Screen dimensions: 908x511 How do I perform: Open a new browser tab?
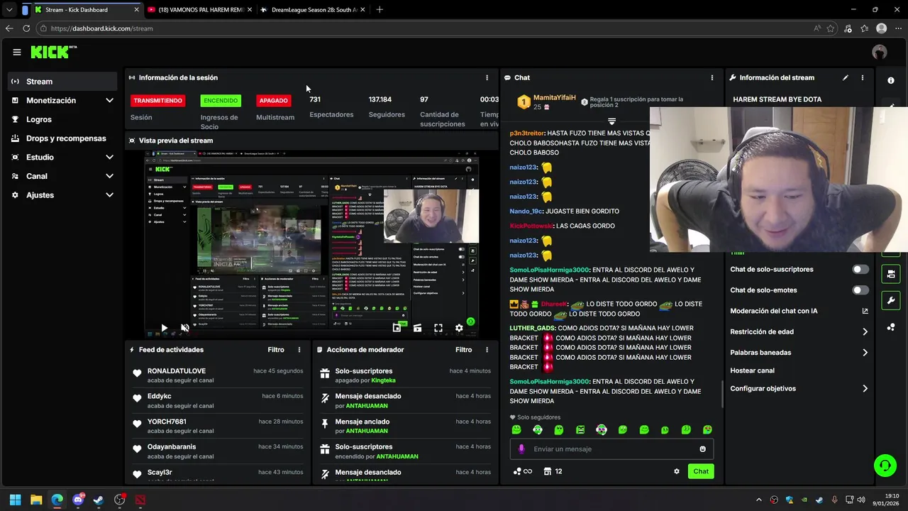tap(380, 10)
